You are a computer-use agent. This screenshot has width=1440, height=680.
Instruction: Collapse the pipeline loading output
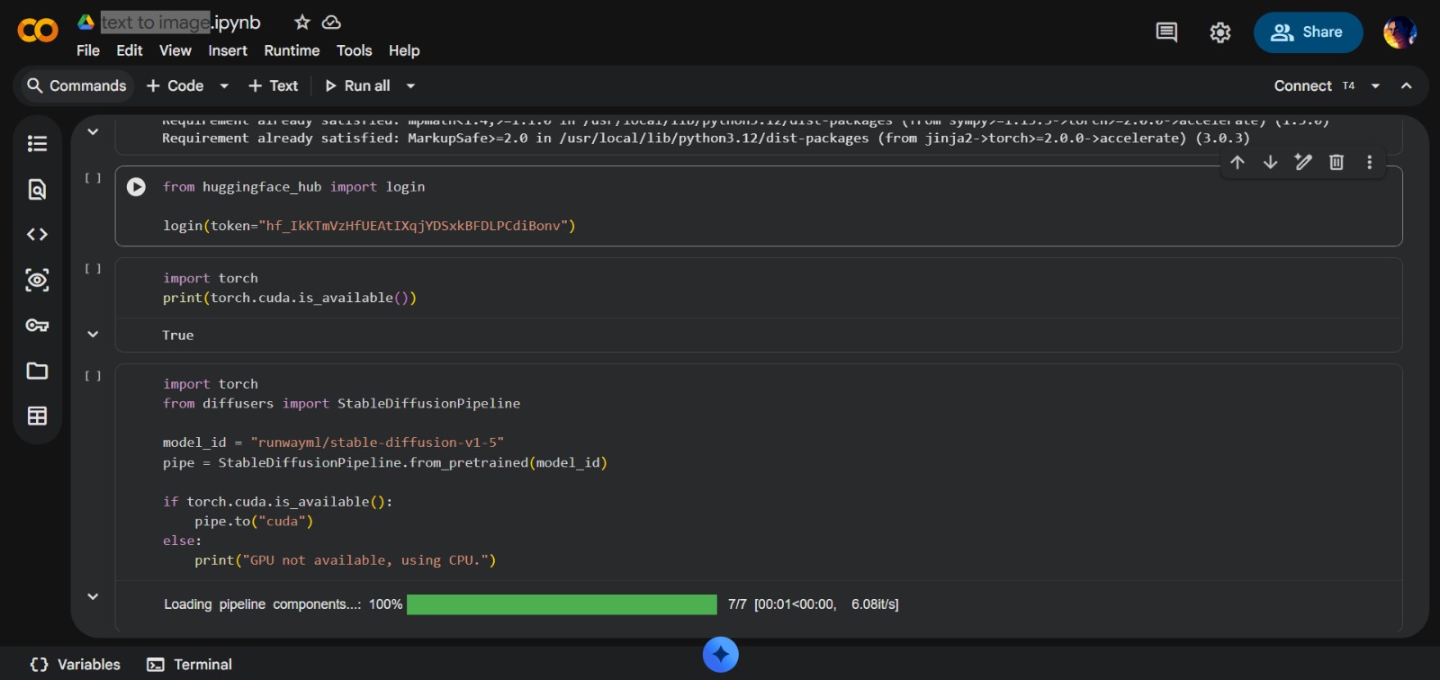93,596
